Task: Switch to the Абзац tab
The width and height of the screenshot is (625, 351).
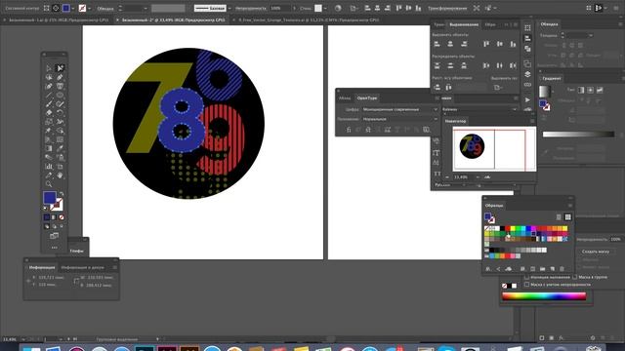Action: click(x=345, y=97)
